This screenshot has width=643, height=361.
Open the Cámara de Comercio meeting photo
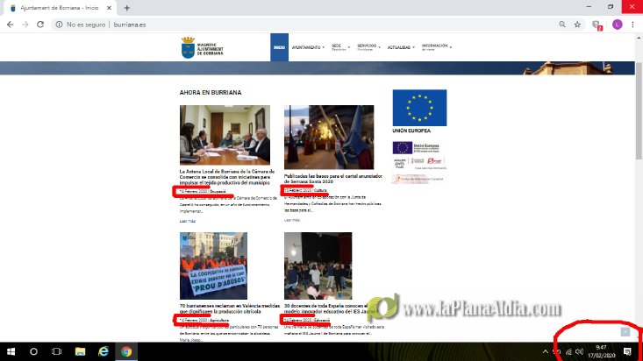(225, 135)
